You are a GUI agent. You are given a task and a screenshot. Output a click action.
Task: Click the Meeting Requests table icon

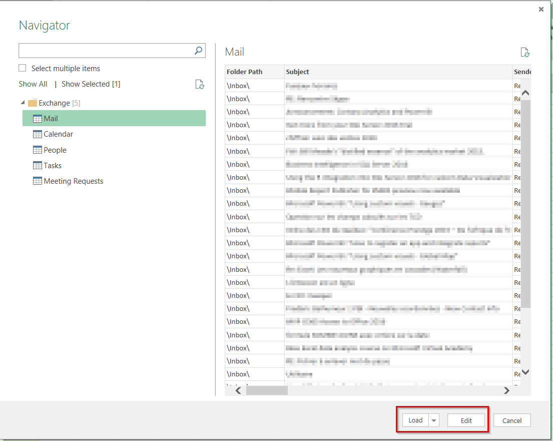[x=38, y=181]
